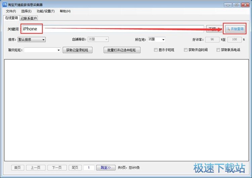Screen dimensions: 252x178
Task: Switch to the 已联系客户 tab
Action: click(29, 18)
